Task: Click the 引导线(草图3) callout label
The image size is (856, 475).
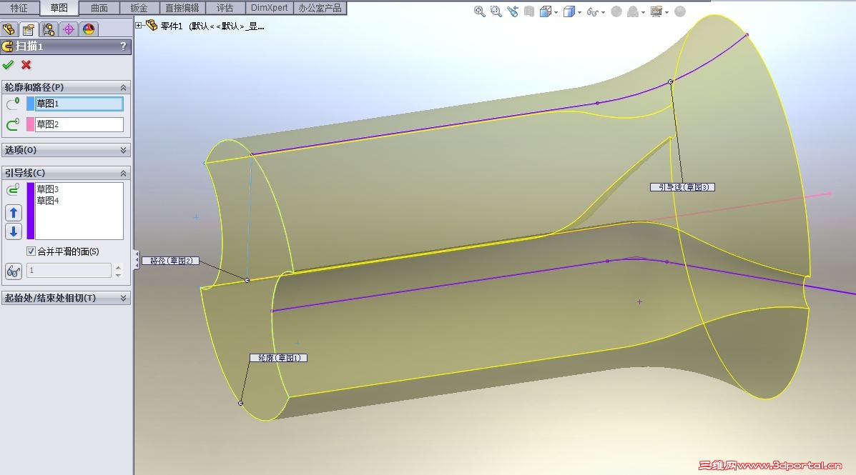Action: (x=682, y=187)
